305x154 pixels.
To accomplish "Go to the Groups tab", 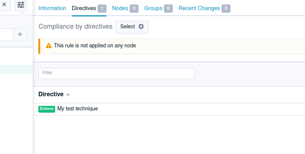I will pos(153,8).
